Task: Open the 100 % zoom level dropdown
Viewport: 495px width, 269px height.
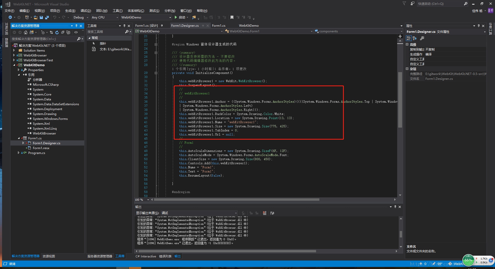Action: [x=148, y=200]
